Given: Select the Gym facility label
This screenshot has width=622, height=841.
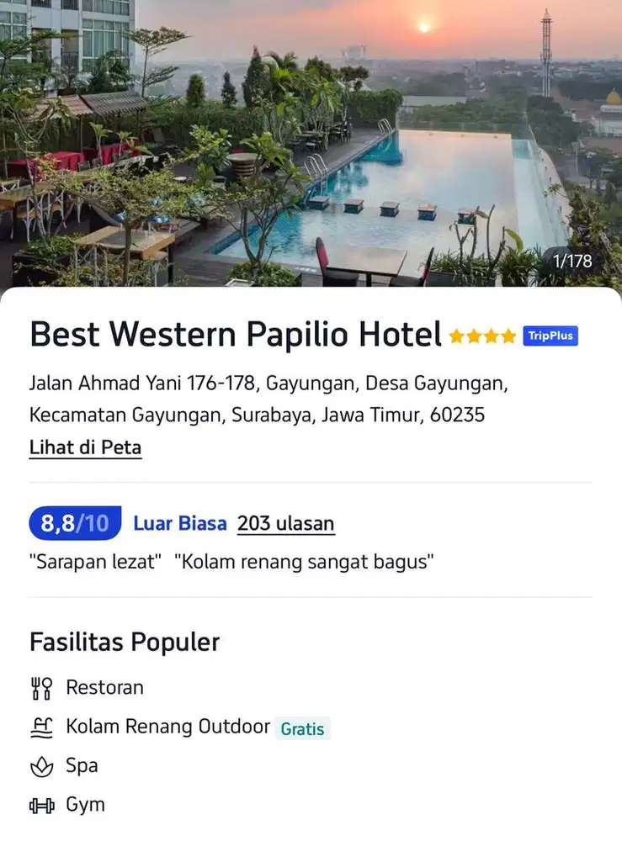Looking at the screenshot, I should pos(85,805).
